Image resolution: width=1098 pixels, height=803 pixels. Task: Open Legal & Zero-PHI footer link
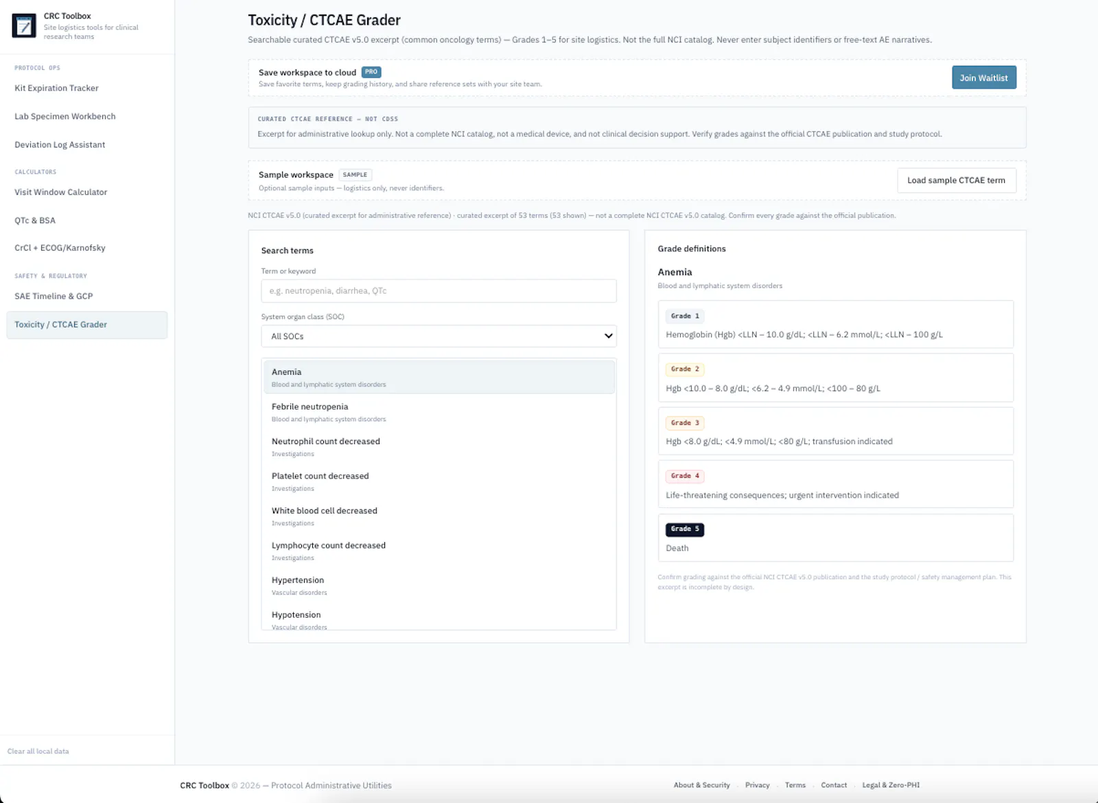pos(891,785)
